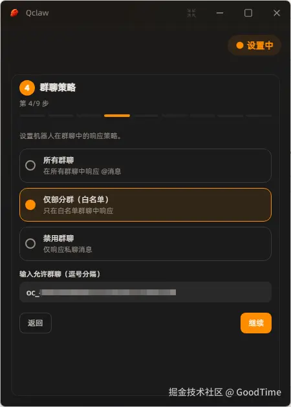Select the 禁用群聊 radio button
291x407 pixels.
click(x=30, y=244)
